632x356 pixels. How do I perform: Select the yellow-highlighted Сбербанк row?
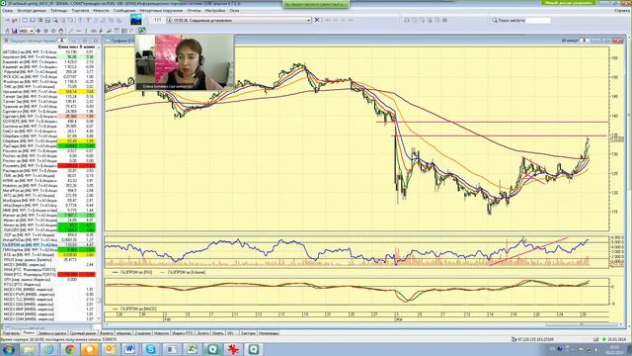(48, 140)
